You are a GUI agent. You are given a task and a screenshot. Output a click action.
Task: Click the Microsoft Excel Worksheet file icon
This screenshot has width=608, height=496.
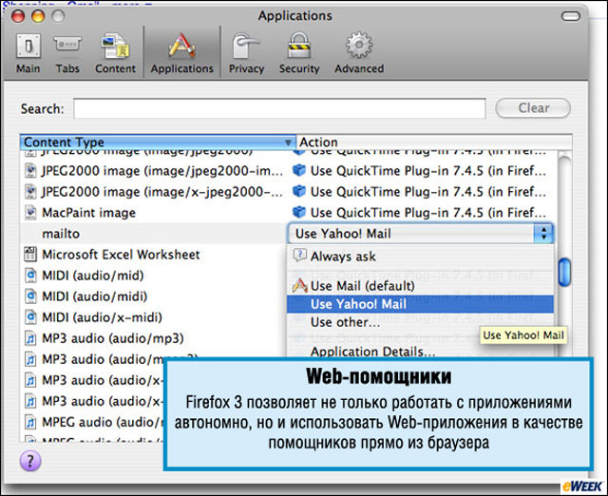pos(30,255)
